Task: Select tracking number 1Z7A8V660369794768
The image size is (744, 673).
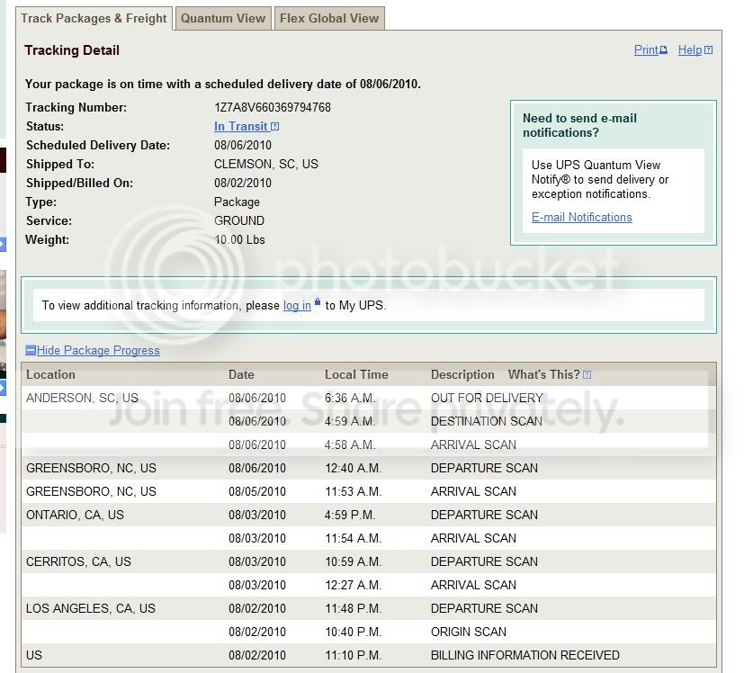Action: [273, 108]
